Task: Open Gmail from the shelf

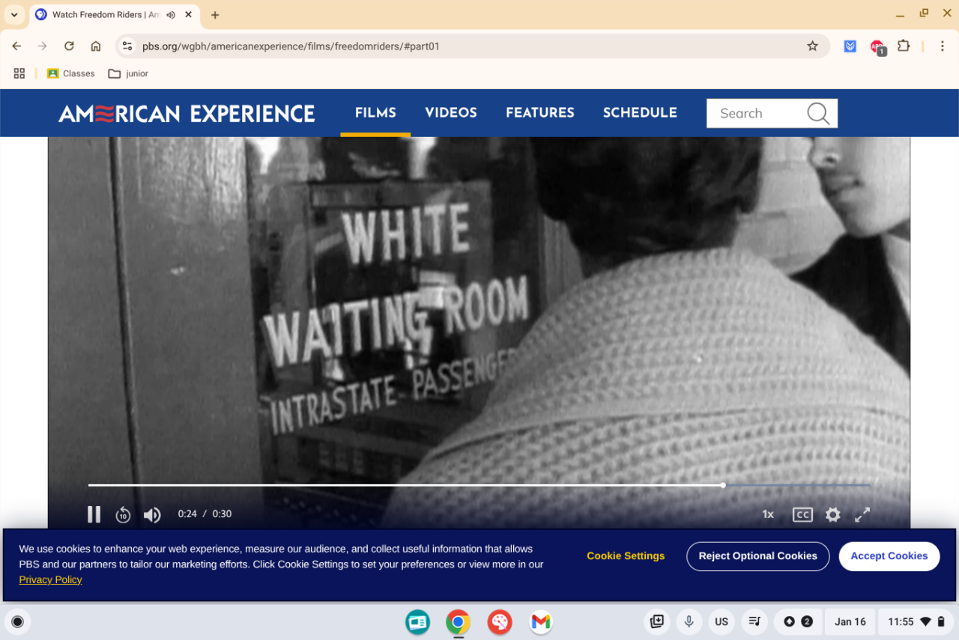Action: click(540, 622)
